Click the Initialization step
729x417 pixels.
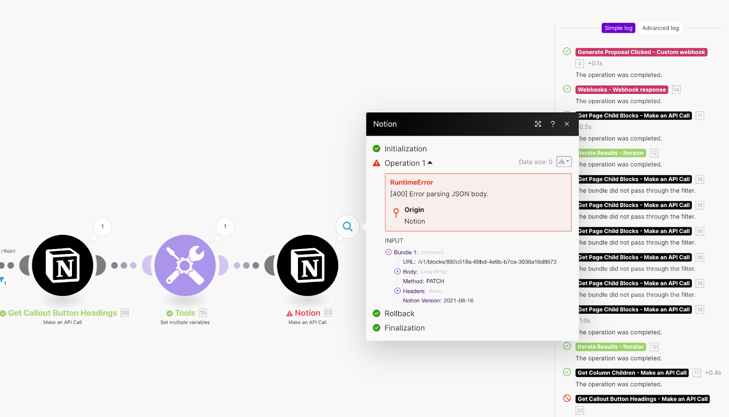(x=406, y=149)
